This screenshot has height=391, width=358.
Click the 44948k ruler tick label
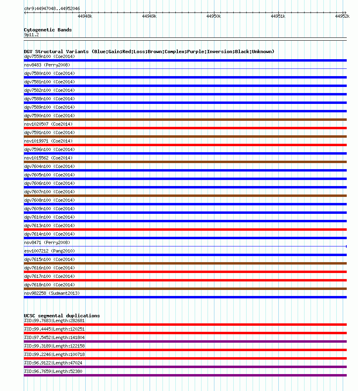[x=85, y=17]
